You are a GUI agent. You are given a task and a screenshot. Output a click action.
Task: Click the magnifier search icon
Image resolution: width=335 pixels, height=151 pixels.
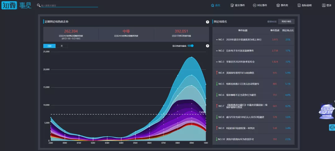[x=39, y=5]
